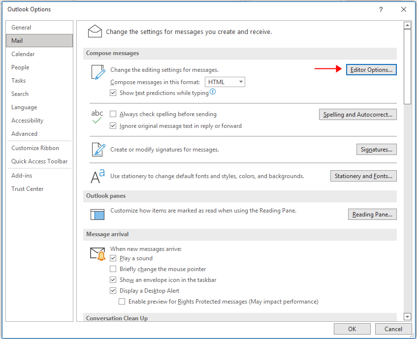Viewport: 417px width, 339px height.
Task: Click the Signatures button
Action: pos(376,149)
